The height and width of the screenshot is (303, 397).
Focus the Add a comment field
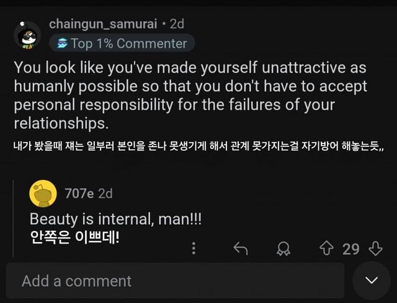[175, 281]
